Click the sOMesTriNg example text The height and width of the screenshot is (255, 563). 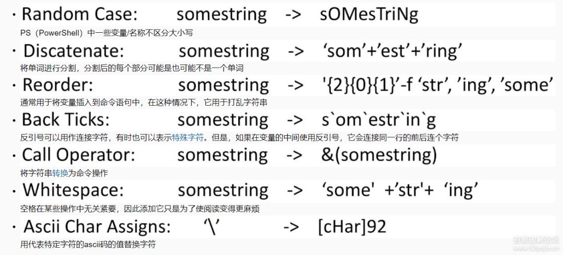[x=369, y=15]
